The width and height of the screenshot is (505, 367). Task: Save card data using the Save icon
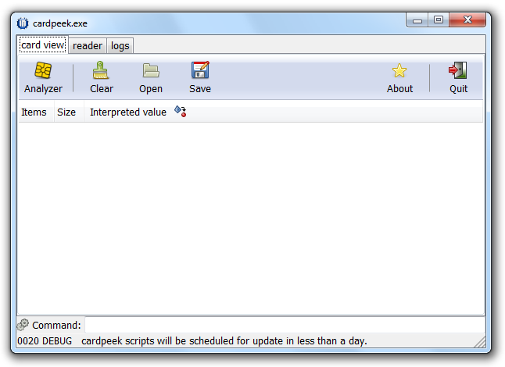(200, 71)
